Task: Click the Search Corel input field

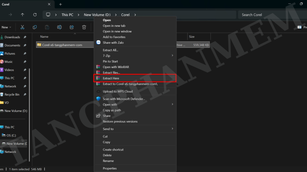Action: (x=270, y=15)
